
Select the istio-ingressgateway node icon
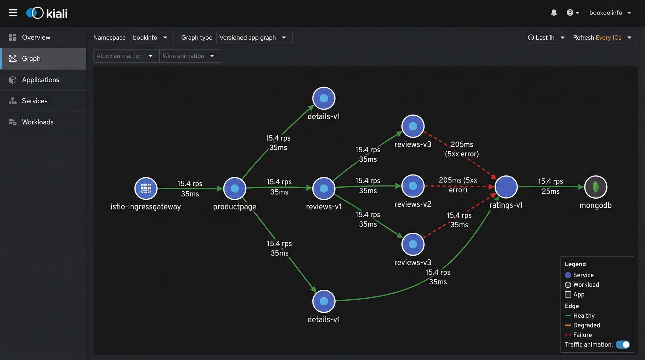(146, 188)
